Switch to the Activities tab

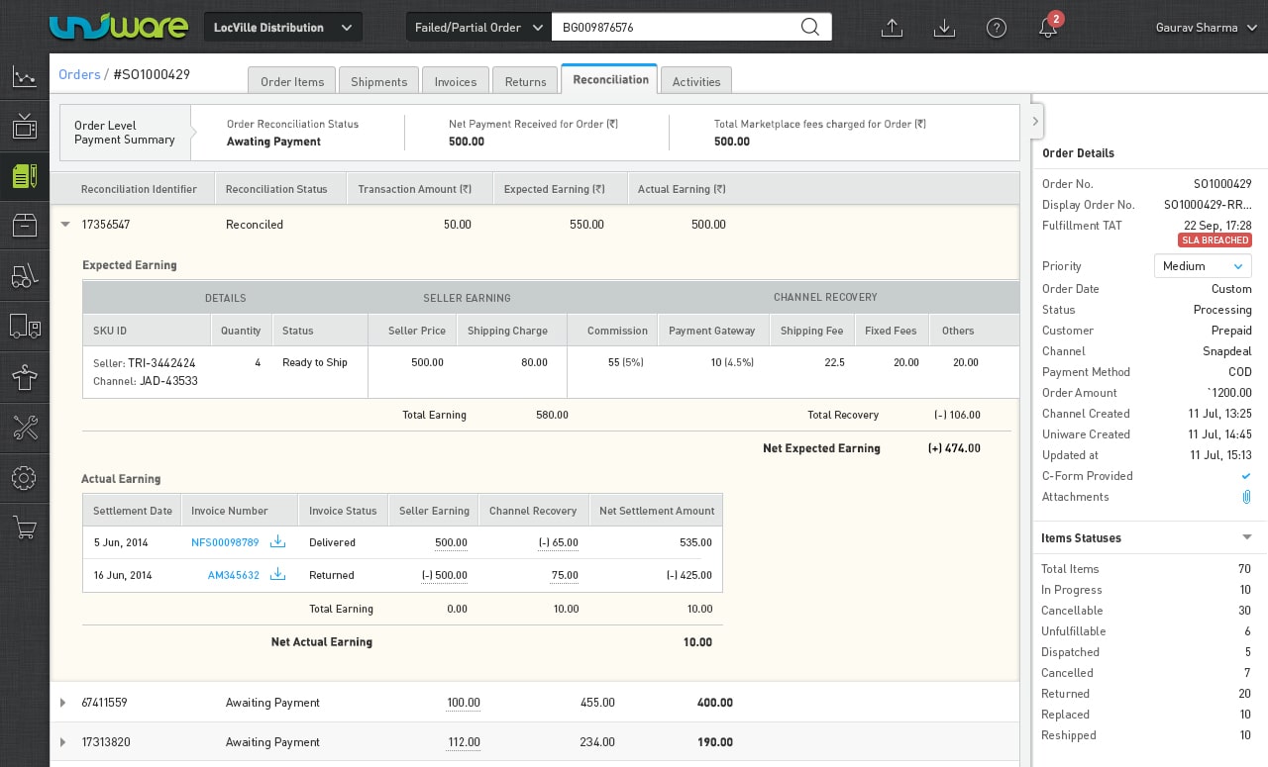(x=695, y=81)
